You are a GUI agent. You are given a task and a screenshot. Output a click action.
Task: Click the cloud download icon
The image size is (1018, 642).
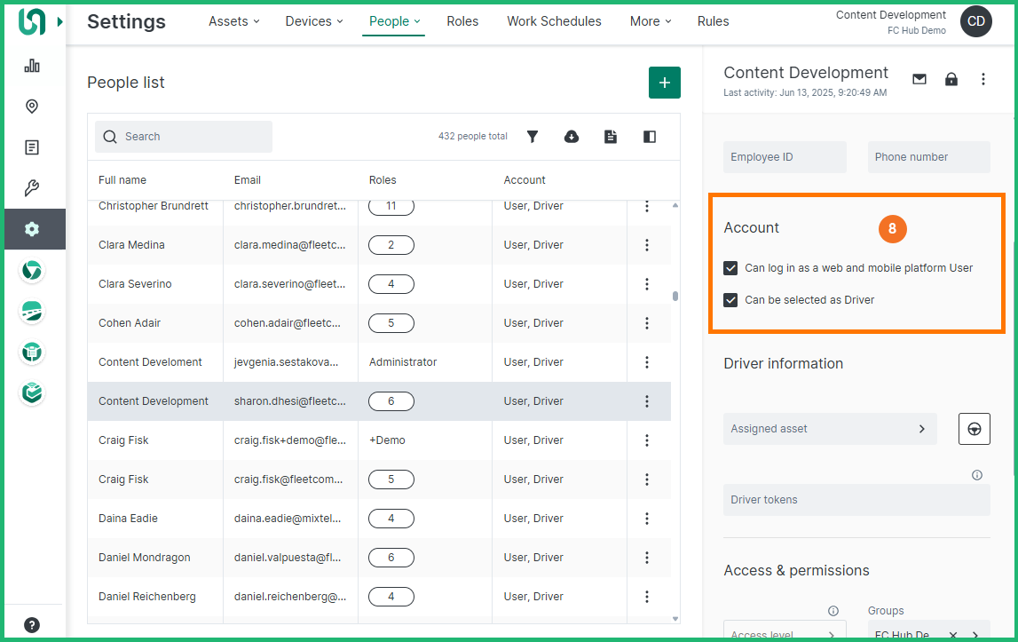tap(572, 137)
